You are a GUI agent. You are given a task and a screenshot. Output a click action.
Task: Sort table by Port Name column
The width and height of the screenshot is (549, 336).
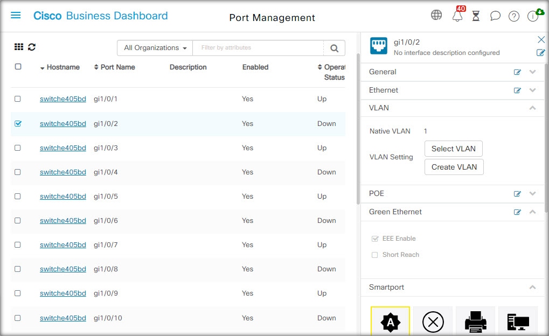115,67
